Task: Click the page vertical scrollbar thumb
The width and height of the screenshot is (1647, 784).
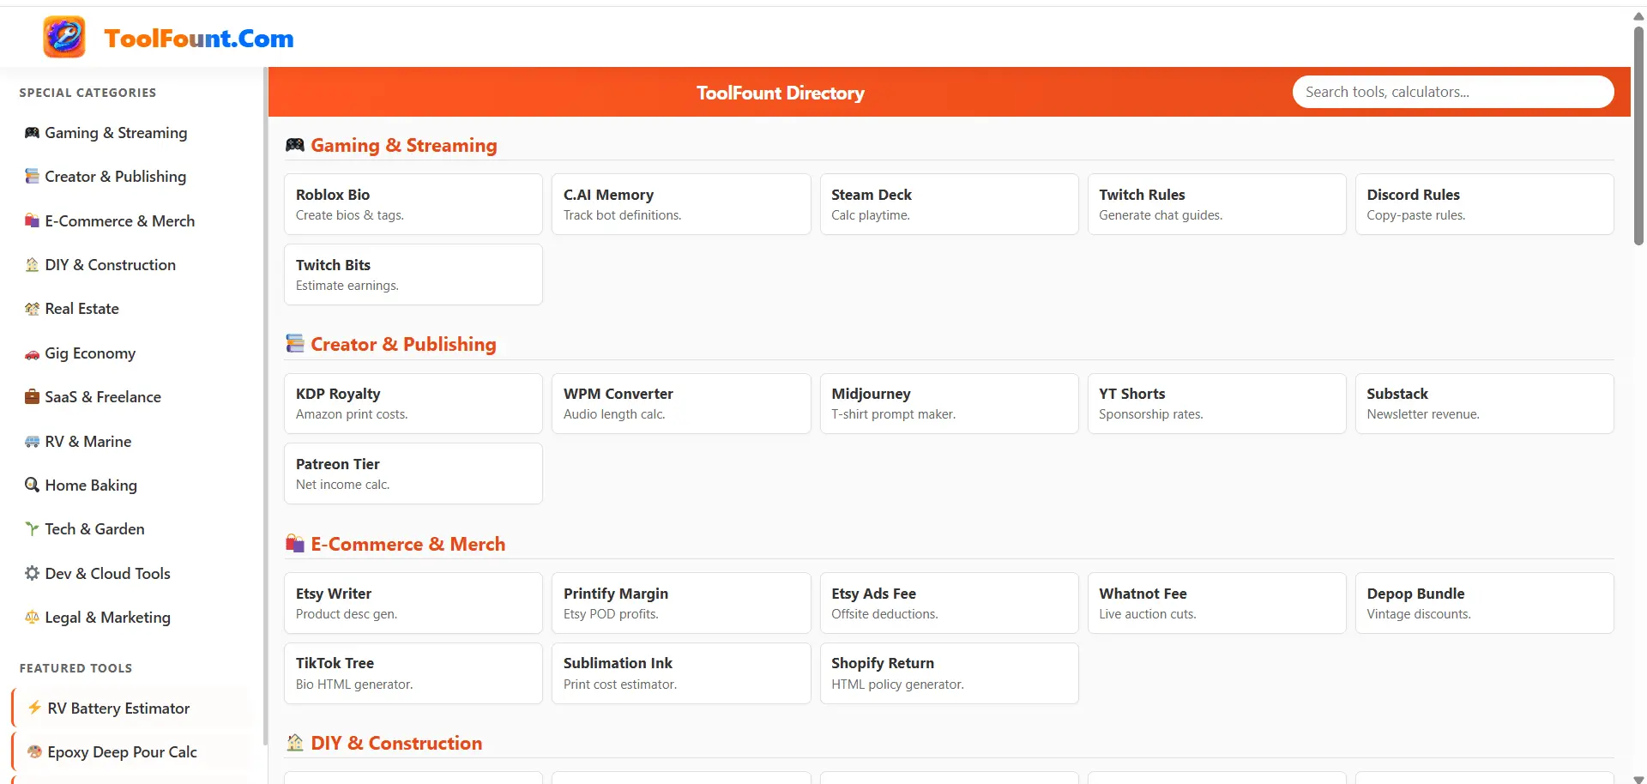Action: click(x=1638, y=136)
